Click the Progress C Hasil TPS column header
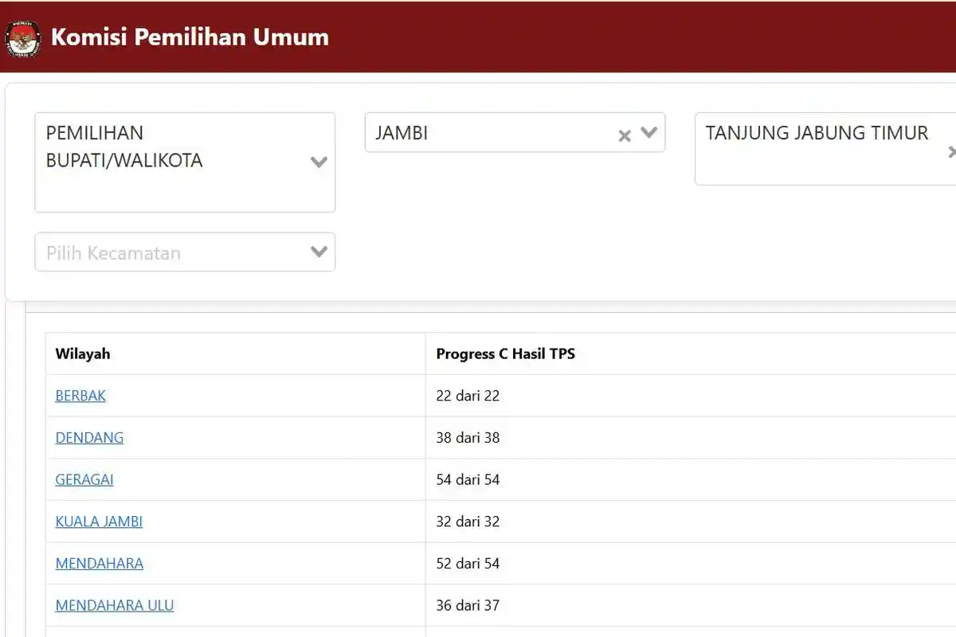 click(505, 354)
